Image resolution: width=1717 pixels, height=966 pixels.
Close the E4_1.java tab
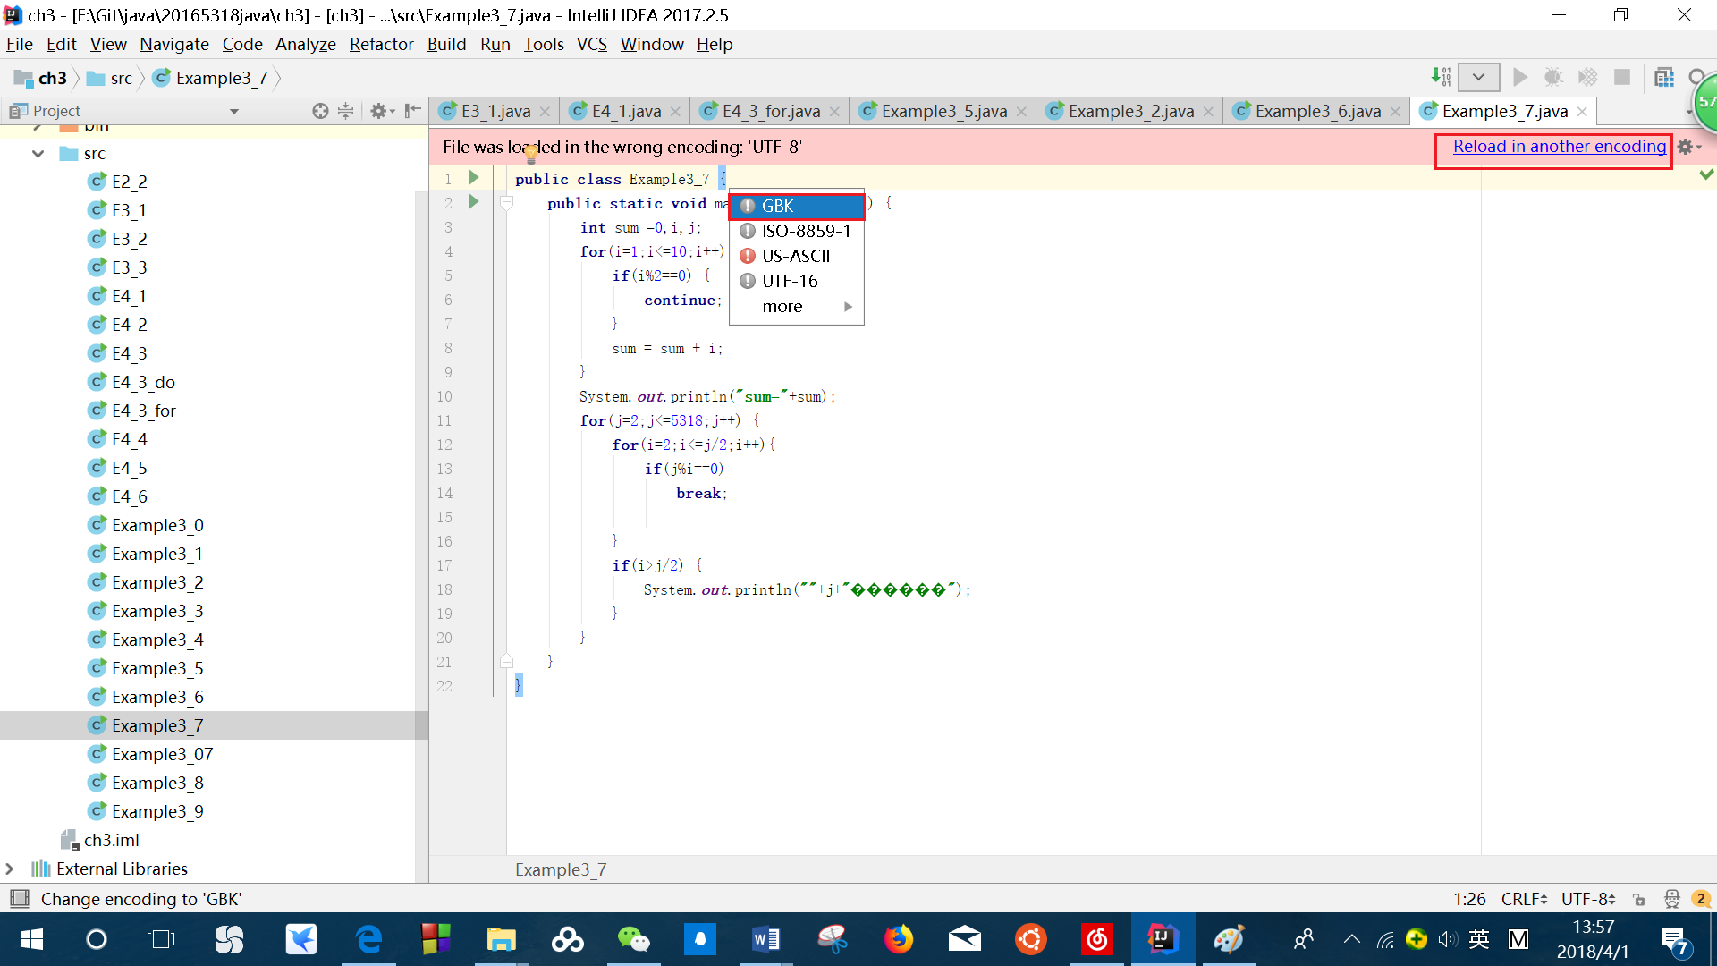[x=676, y=112]
